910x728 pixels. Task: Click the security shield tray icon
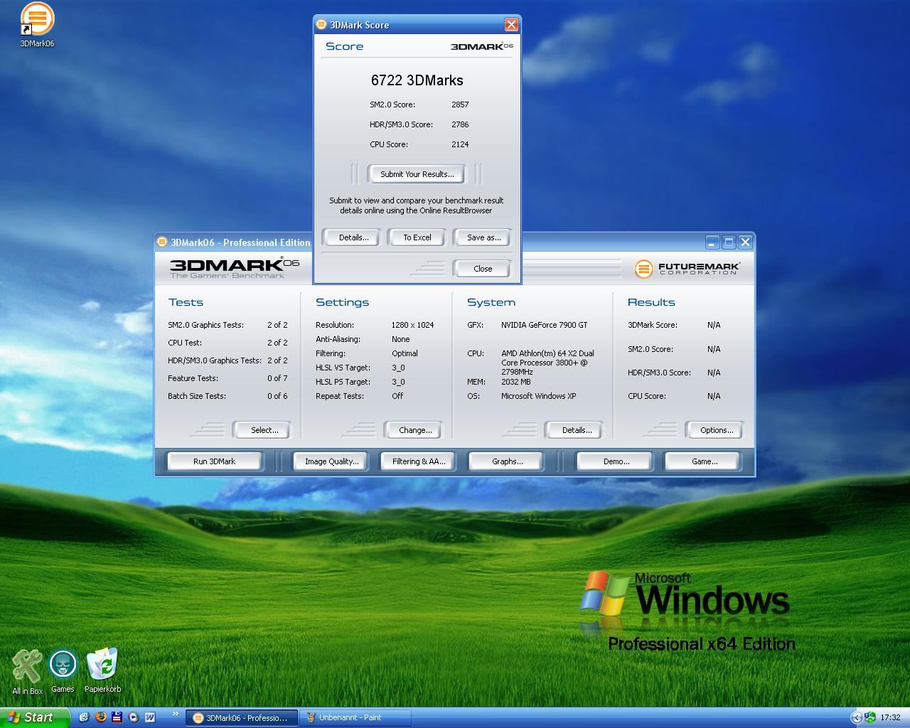(x=871, y=717)
